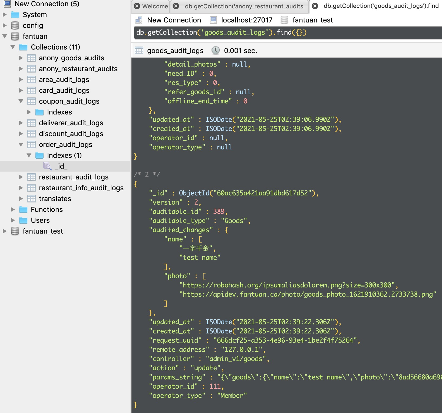Expand the translates collection
The image size is (442, 413).
[21, 199]
